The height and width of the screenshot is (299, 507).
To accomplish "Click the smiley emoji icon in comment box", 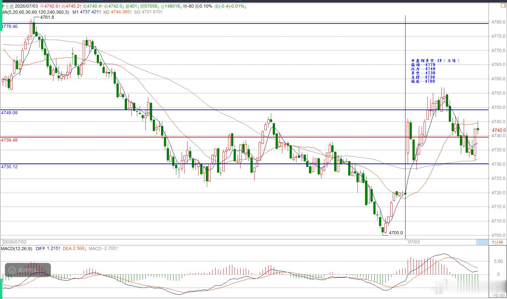I will 12,270.
